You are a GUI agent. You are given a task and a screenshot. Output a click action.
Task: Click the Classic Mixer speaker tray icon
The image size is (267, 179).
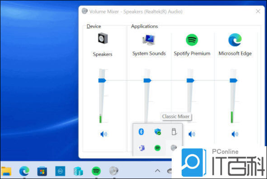pyautogui.click(x=174, y=148)
